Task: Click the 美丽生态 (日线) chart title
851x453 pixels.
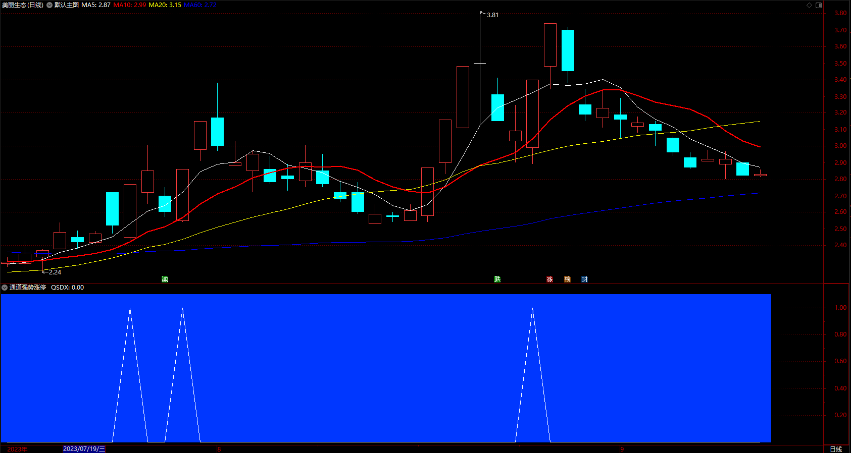Action: [23, 5]
